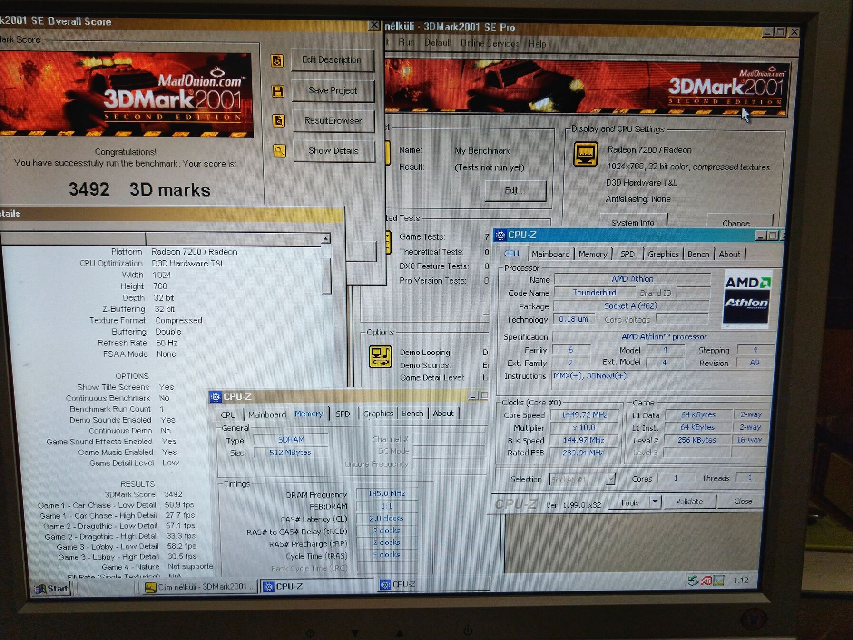The width and height of the screenshot is (853, 640).
Task: Select SPD tab in Memory CPU-Z window
Action: point(343,414)
